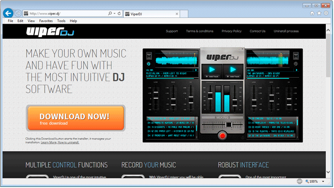Image resolution: width=334 pixels, height=188 pixels.
Task: Click the Multiple Control Functions heading
Action: coord(66,165)
